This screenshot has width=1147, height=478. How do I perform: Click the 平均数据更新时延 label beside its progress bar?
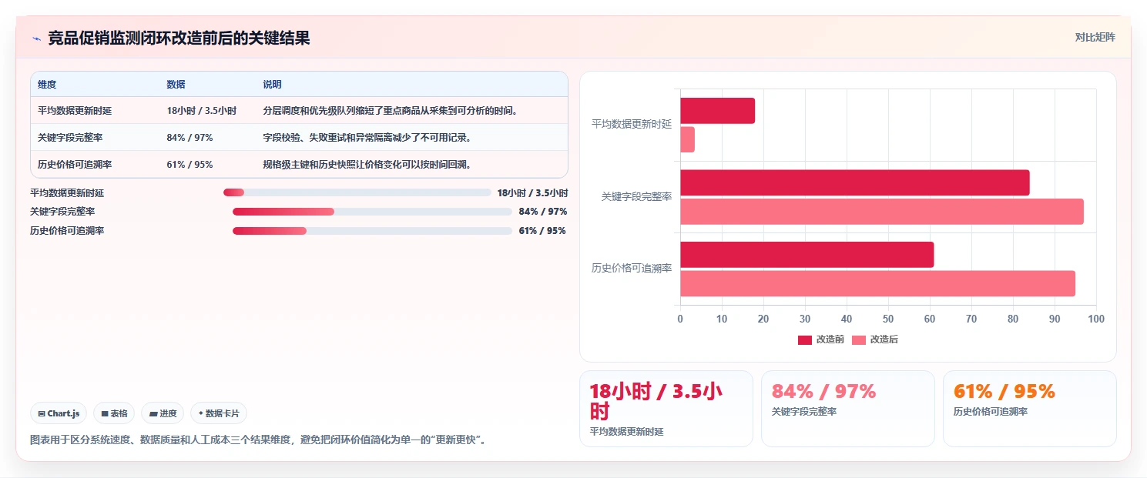point(67,193)
